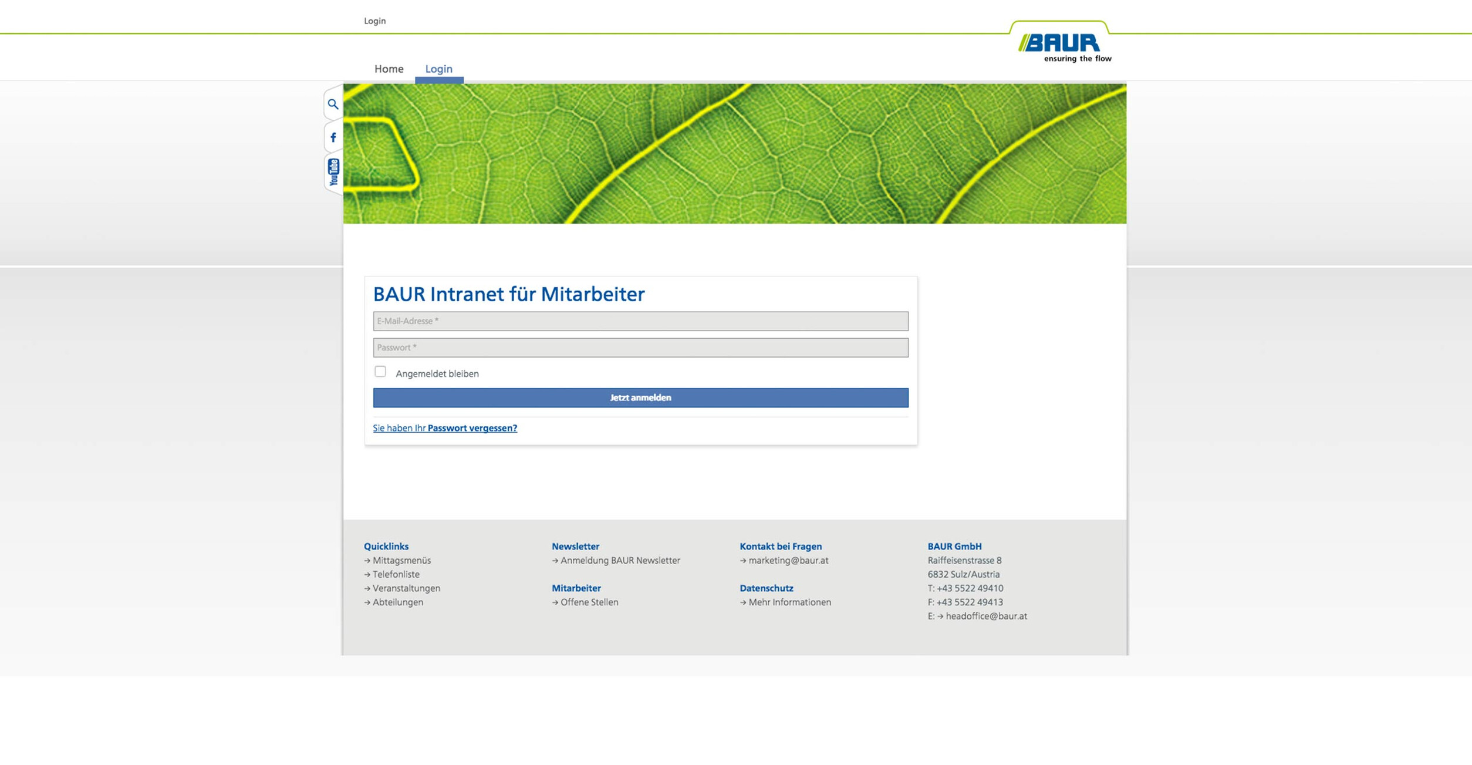Screen dimensions: 1472x765
Task: Go to the Home menu item
Action: click(x=389, y=69)
